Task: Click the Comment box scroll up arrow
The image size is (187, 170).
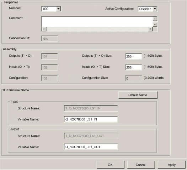Action: (155, 19)
